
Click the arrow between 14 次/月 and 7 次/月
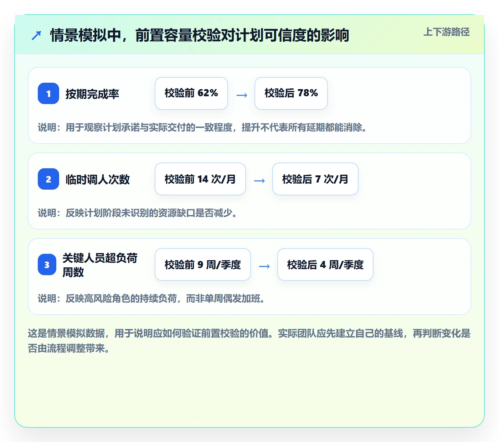259,181
